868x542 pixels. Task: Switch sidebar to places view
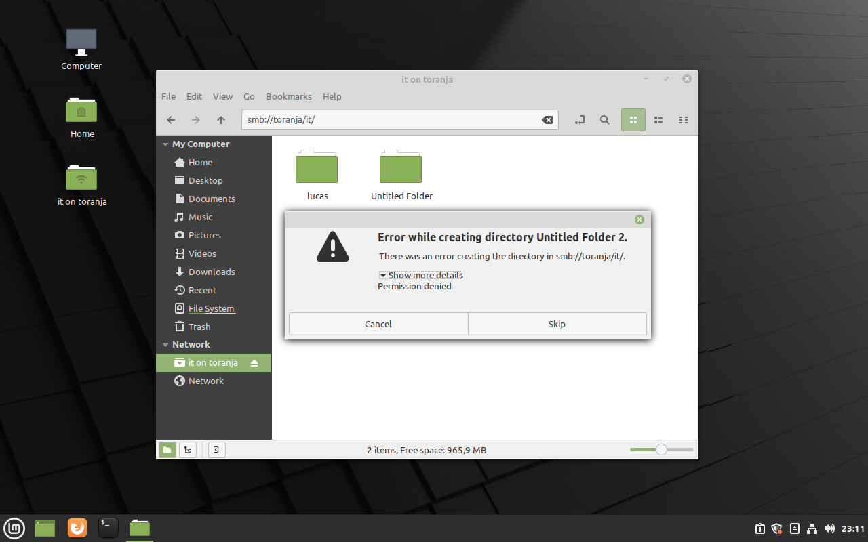coord(167,449)
